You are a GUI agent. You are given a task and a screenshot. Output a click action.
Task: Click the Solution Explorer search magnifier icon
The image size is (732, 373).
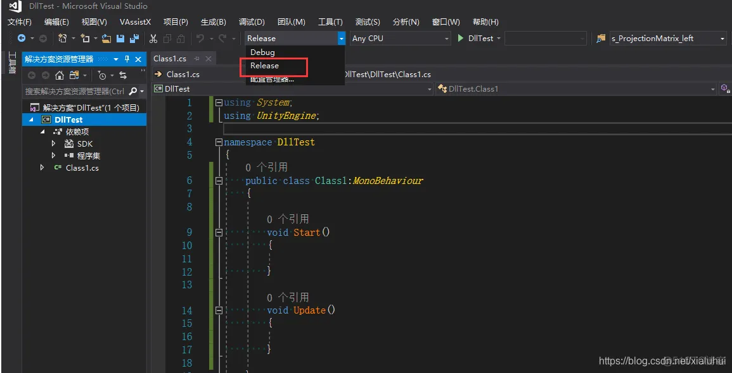(x=133, y=91)
